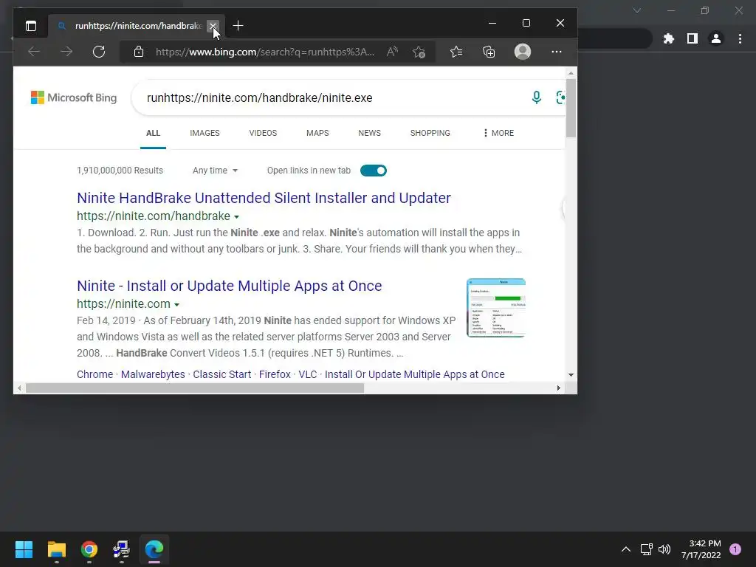The height and width of the screenshot is (567, 756).
Task: Open Install Or Update Multiple Apps sublink
Action: [x=415, y=374]
